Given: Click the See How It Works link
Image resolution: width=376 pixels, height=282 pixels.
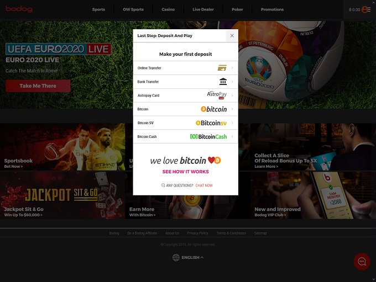Looking at the screenshot, I should click(186, 172).
